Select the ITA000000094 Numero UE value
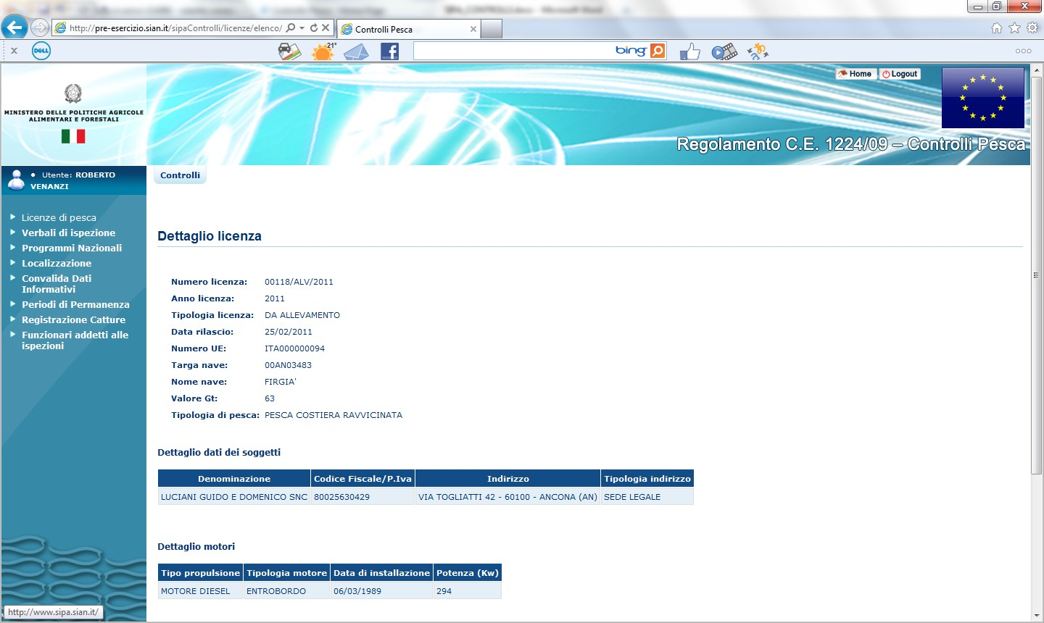Screen dimensions: 1044x623 294,348
